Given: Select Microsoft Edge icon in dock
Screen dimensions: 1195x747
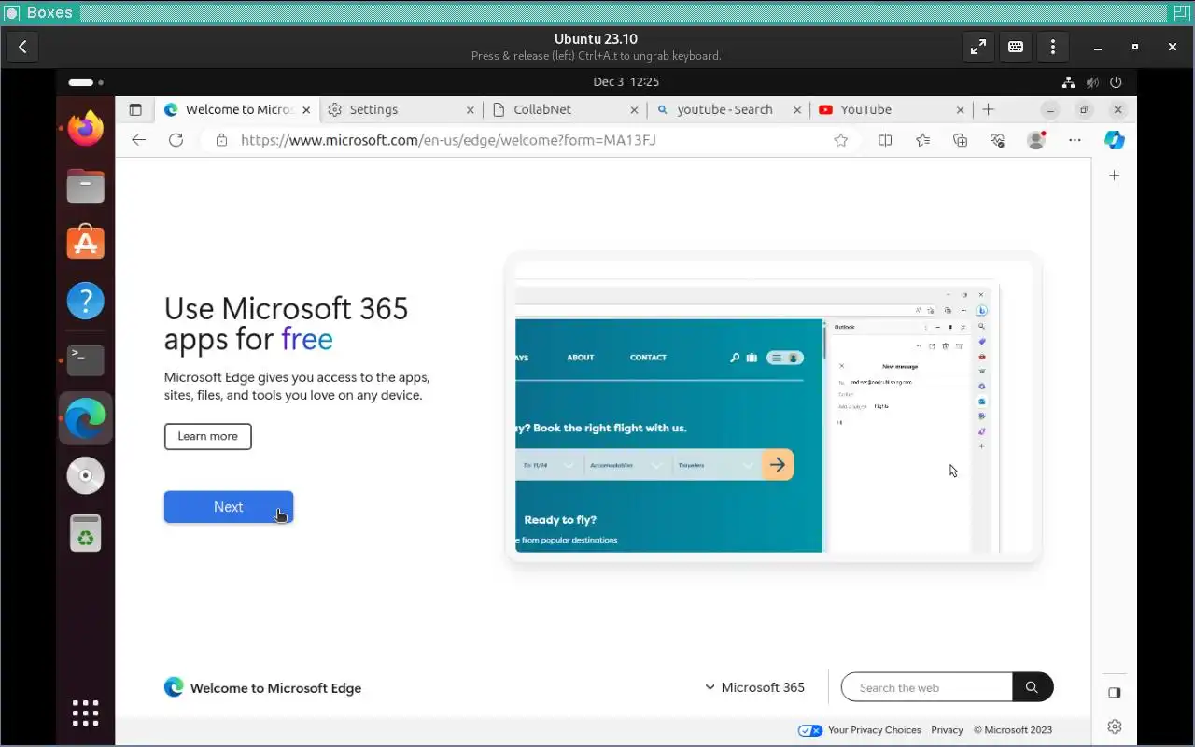Looking at the screenshot, I should 85,417.
